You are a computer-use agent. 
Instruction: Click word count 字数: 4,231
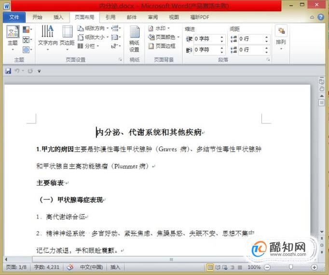(x=47, y=267)
